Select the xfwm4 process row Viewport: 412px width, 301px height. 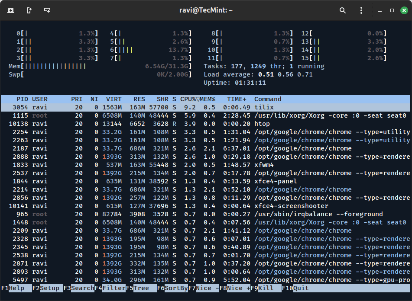click(x=205, y=165)
